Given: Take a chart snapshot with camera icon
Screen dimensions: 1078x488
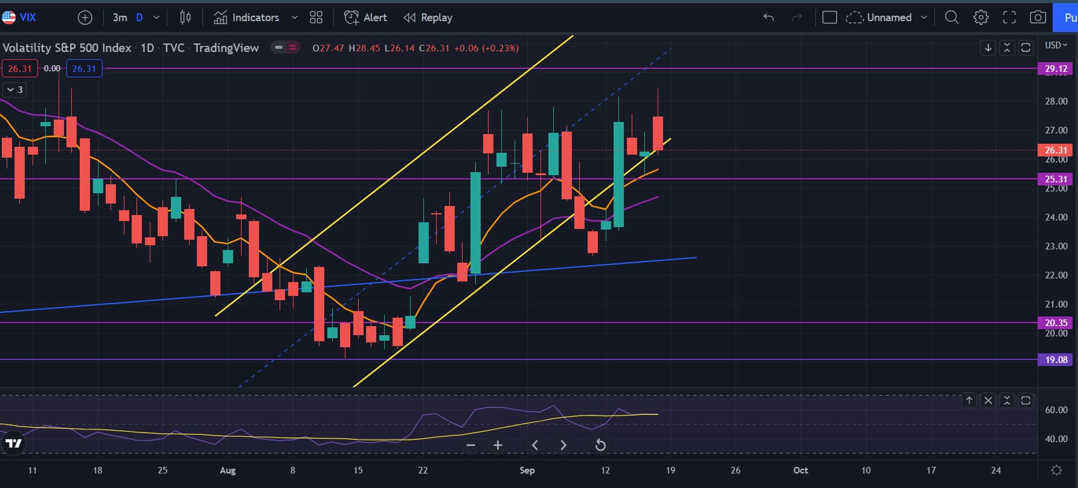Looking at the screenshot, I should point(1038,18).
